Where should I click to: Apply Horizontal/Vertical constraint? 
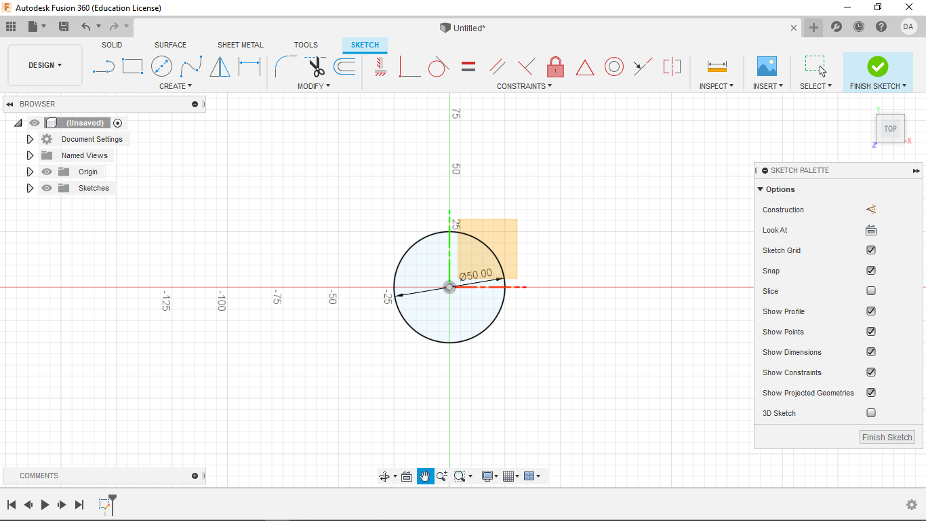coord(380,66)
